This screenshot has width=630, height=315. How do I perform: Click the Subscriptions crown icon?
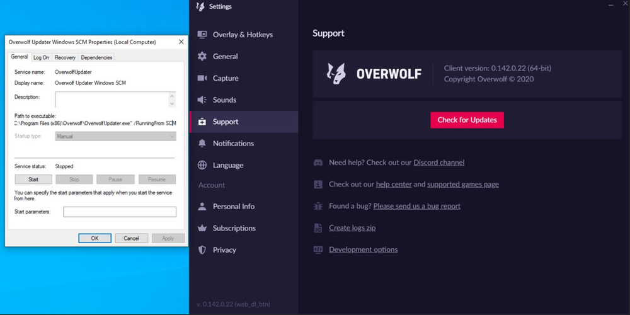coord(202,228)
